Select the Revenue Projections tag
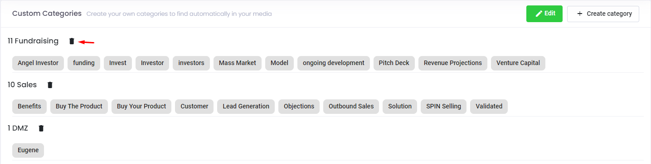The image size is (651, 164). pos(453,63)
